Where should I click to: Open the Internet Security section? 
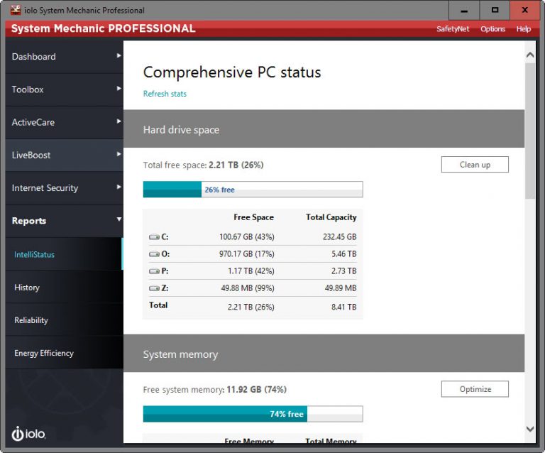tap(65, 188)
